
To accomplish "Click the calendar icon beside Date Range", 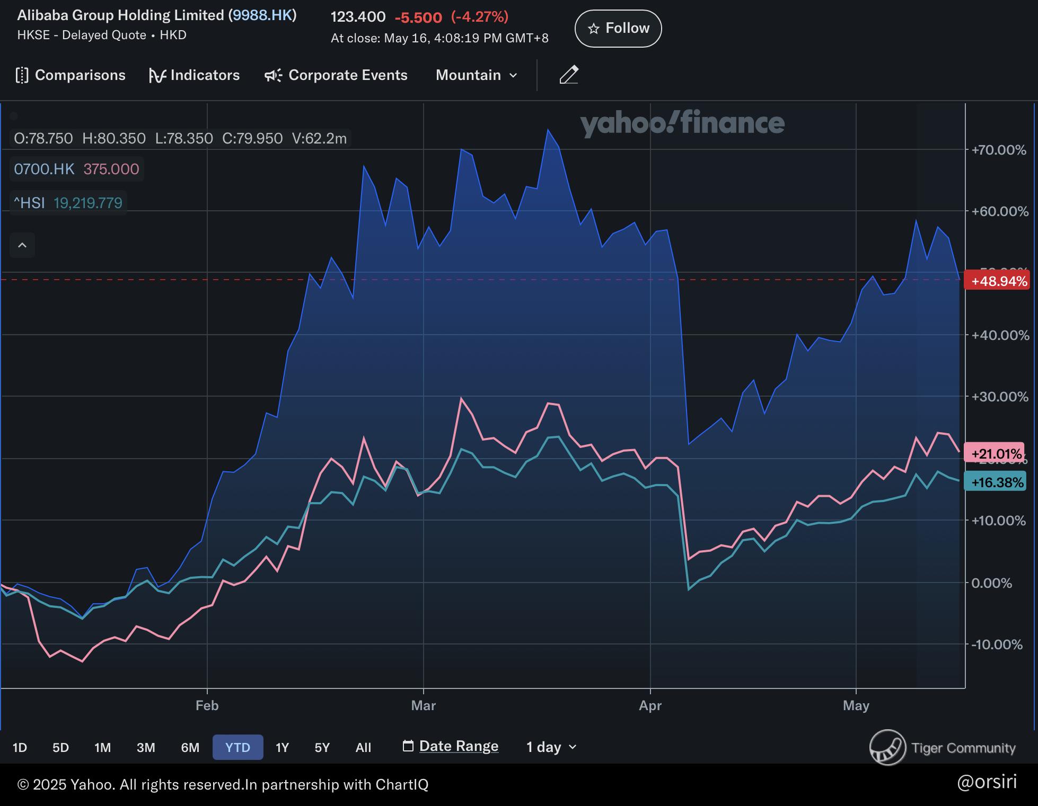I will 408,746.
